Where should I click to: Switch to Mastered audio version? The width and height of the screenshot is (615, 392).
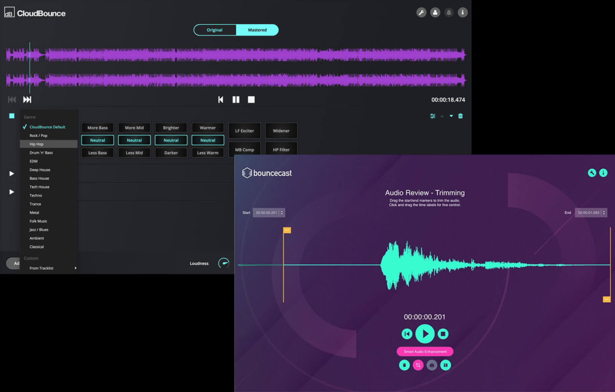tap(257, 30)
